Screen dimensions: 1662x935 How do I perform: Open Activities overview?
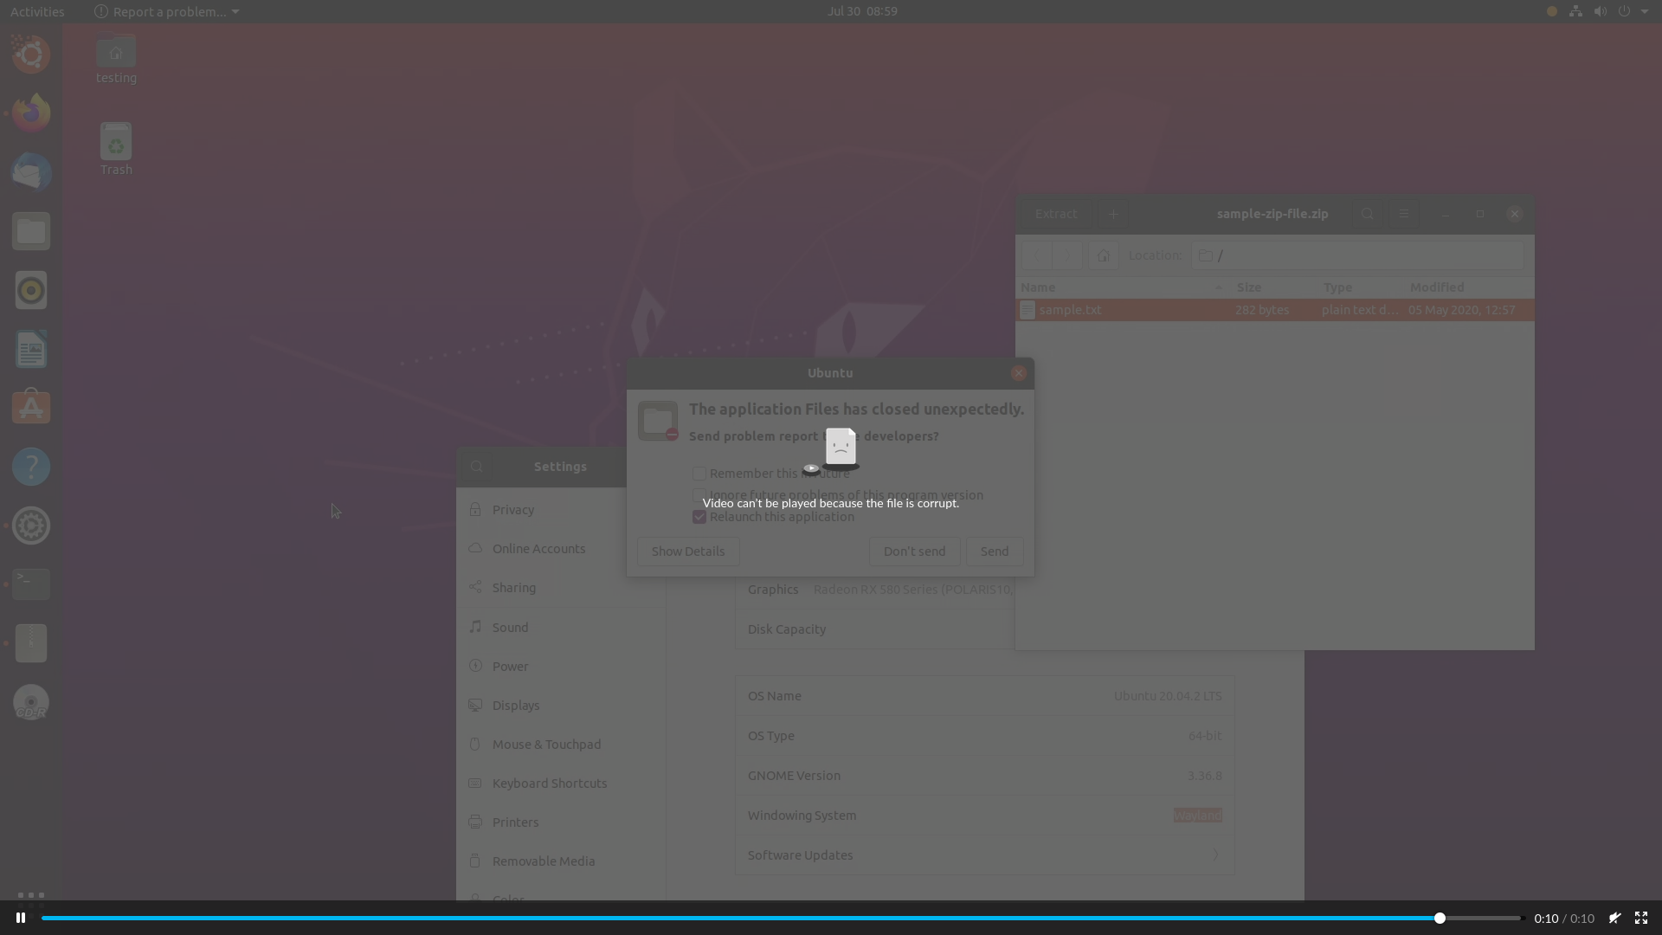point(37,11)
